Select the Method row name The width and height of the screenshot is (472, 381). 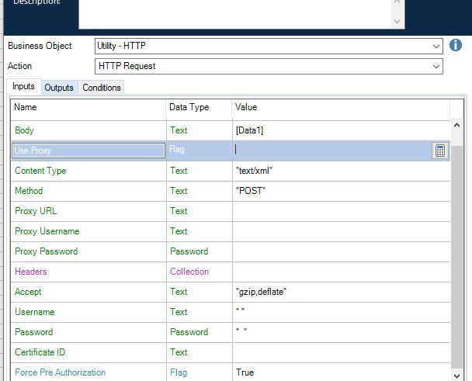coord(29,191)
